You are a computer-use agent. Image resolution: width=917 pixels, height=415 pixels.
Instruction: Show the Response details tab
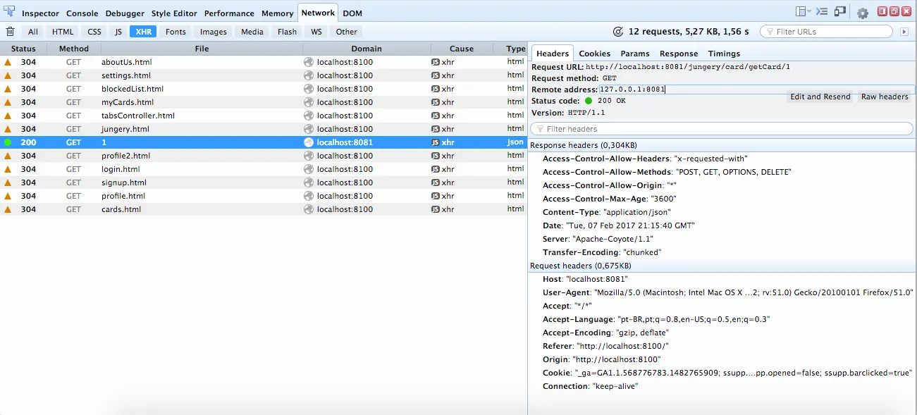click(679, 54)
